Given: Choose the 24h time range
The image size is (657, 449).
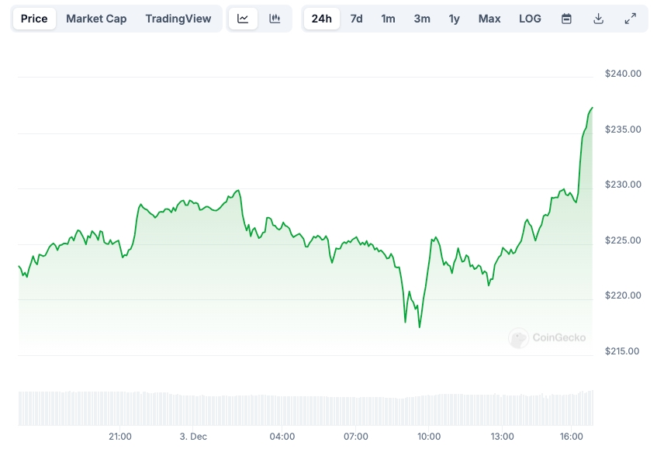Looking at the screenshot, I should point(322,19).
